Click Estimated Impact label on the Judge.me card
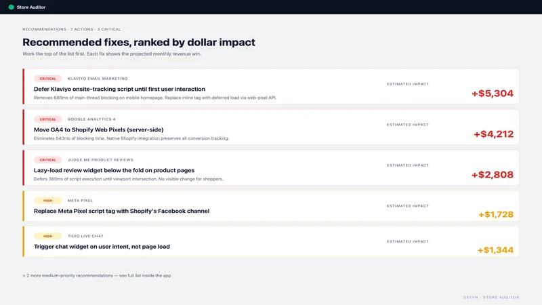Viewport: 542px width, 305px height. [408, 165]
